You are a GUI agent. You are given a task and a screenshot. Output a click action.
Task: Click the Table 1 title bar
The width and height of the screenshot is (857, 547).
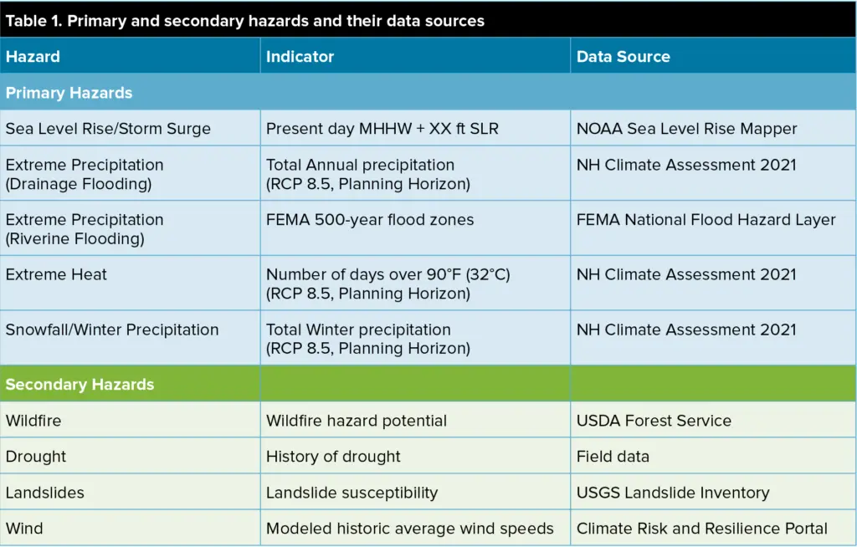point(428,20)
